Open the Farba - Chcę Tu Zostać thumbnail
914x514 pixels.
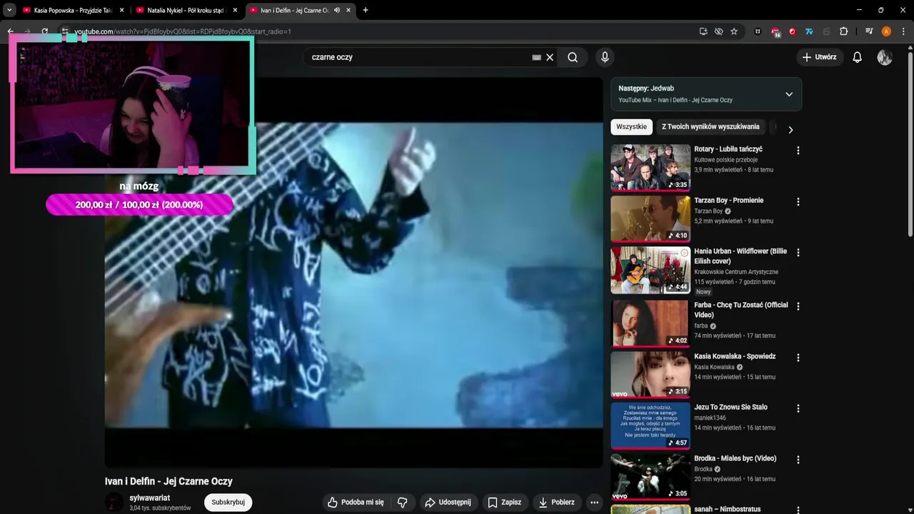[651, 323]
